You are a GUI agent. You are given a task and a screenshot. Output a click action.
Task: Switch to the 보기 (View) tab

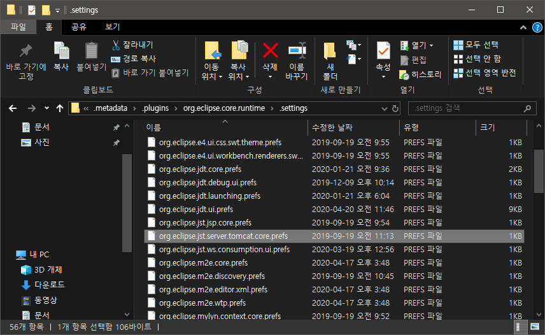pyautogui.click(x=113, y=27)
